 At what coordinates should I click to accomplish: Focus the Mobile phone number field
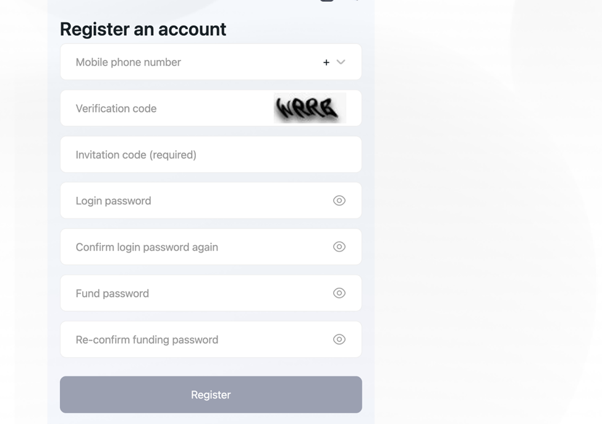[185, 62]
